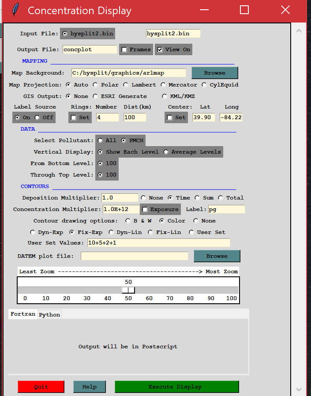The image size is (311, 396).
Task: Choose Average Levels vertical display
Action: pos(165,152)
